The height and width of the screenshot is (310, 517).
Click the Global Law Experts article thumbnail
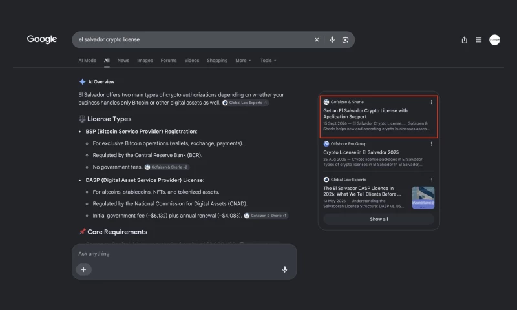tap(423, 198)
